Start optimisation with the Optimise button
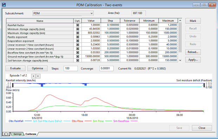The width and height of the screenshot is (218, 139). tap(37, 68)
